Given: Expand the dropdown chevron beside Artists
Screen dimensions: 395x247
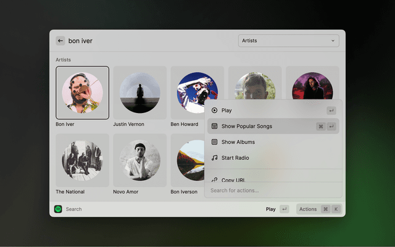Looking at the screenshot, I should pos(333,41).
